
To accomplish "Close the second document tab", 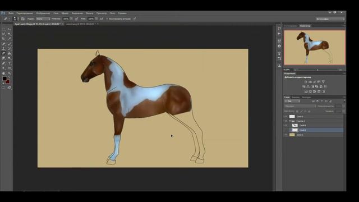I will [x=98, y=24].
